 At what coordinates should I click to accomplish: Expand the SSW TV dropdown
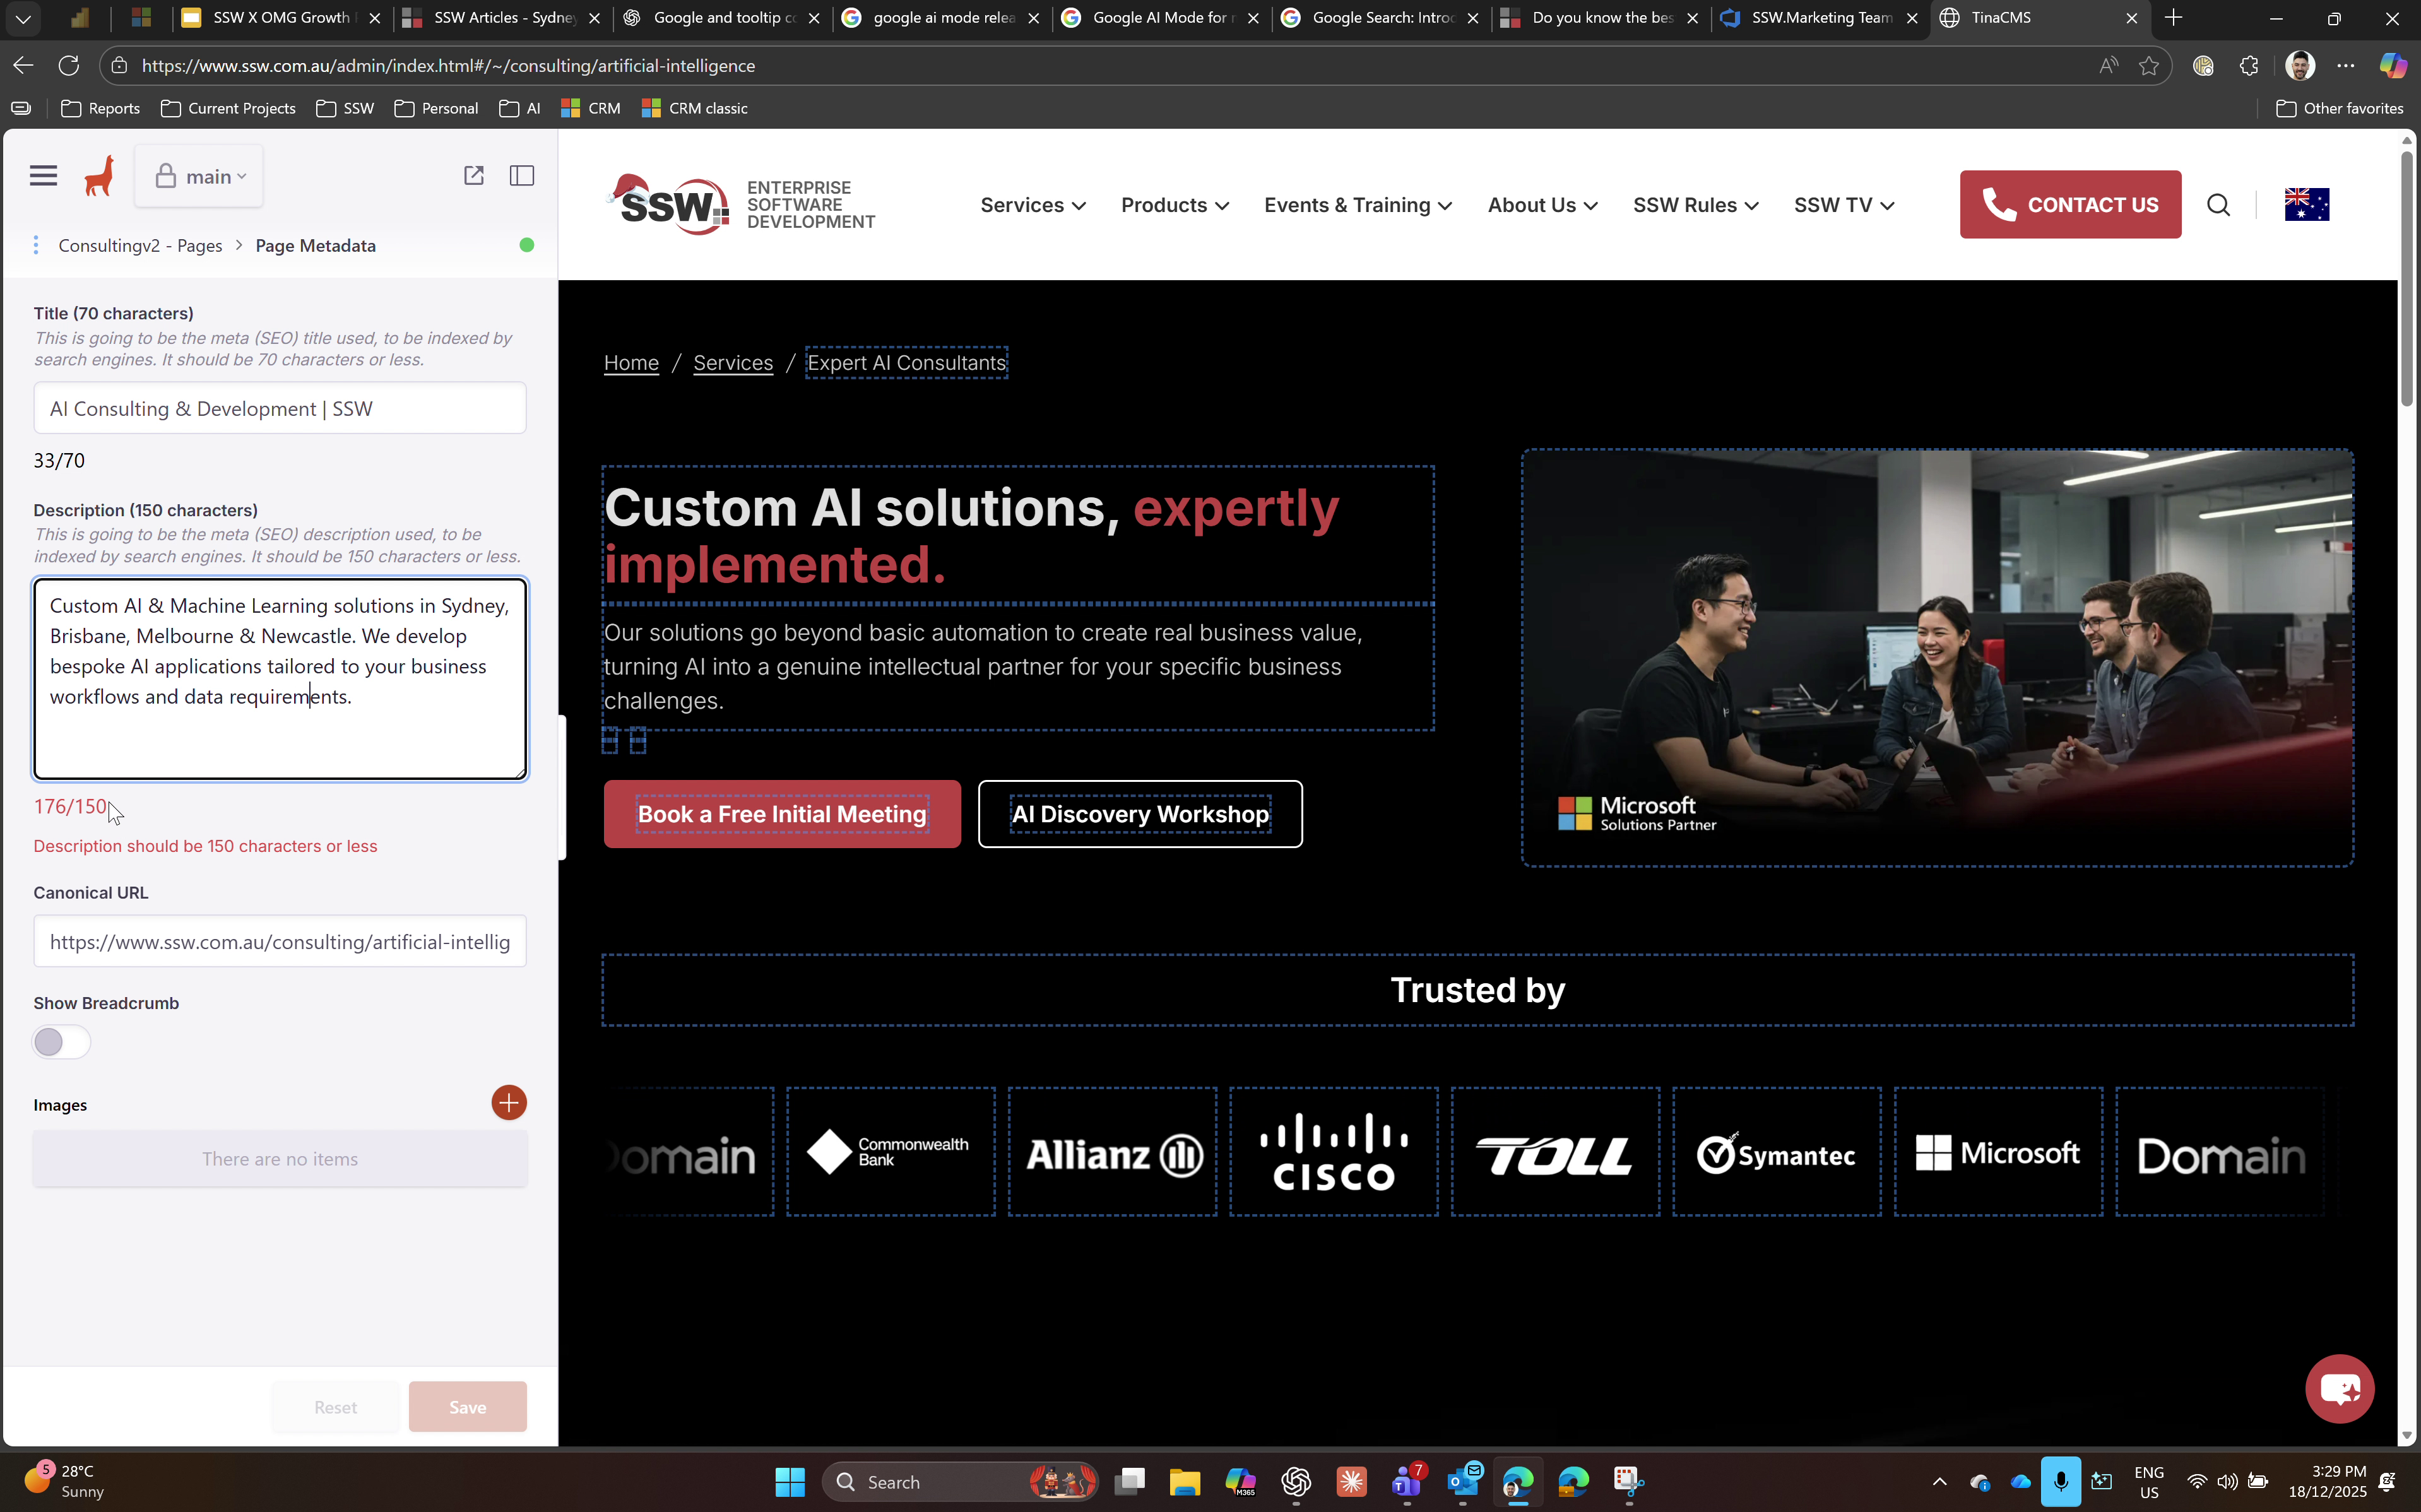pyautogui.click(x=1842, y=204)
